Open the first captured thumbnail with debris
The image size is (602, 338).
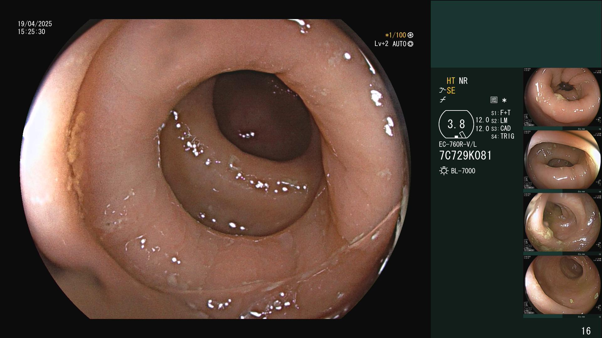[x=562, y=99]
